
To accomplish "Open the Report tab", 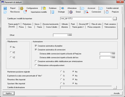I will 11,8.
